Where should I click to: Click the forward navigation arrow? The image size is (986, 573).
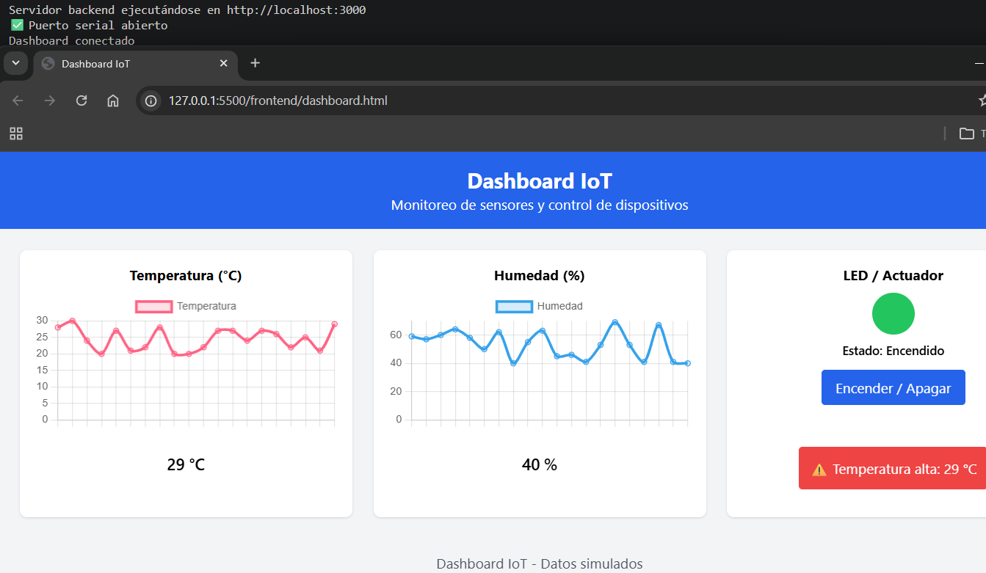49,101
